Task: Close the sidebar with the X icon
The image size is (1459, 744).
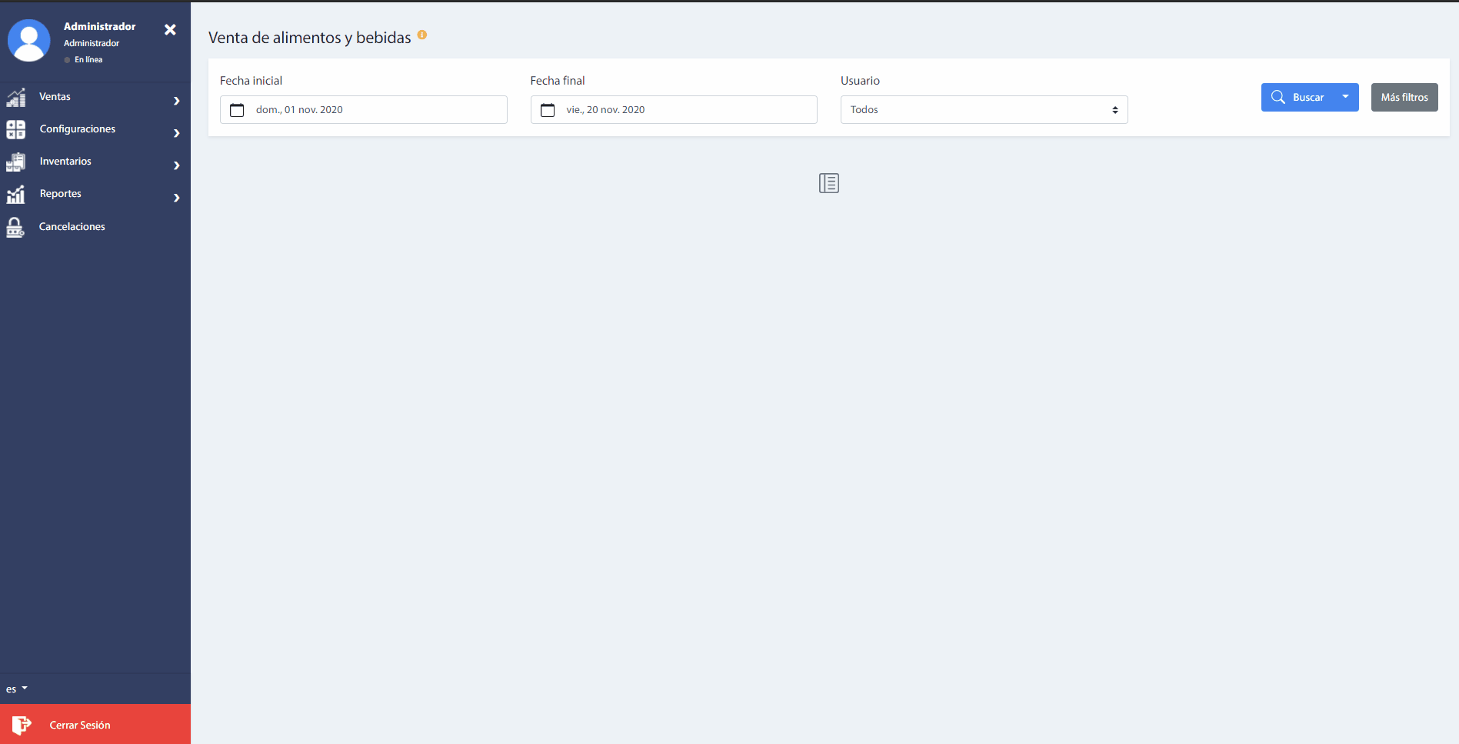Action: pyautogui.click(x=170, y=29)
